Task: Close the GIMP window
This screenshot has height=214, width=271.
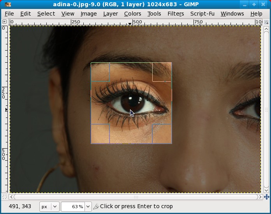Action: (x=263, y=5)
